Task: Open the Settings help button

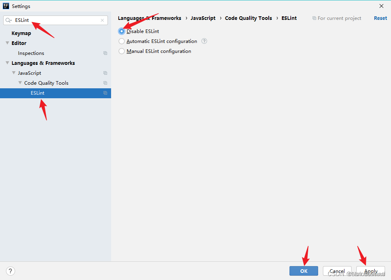Action: pos(10,271)
